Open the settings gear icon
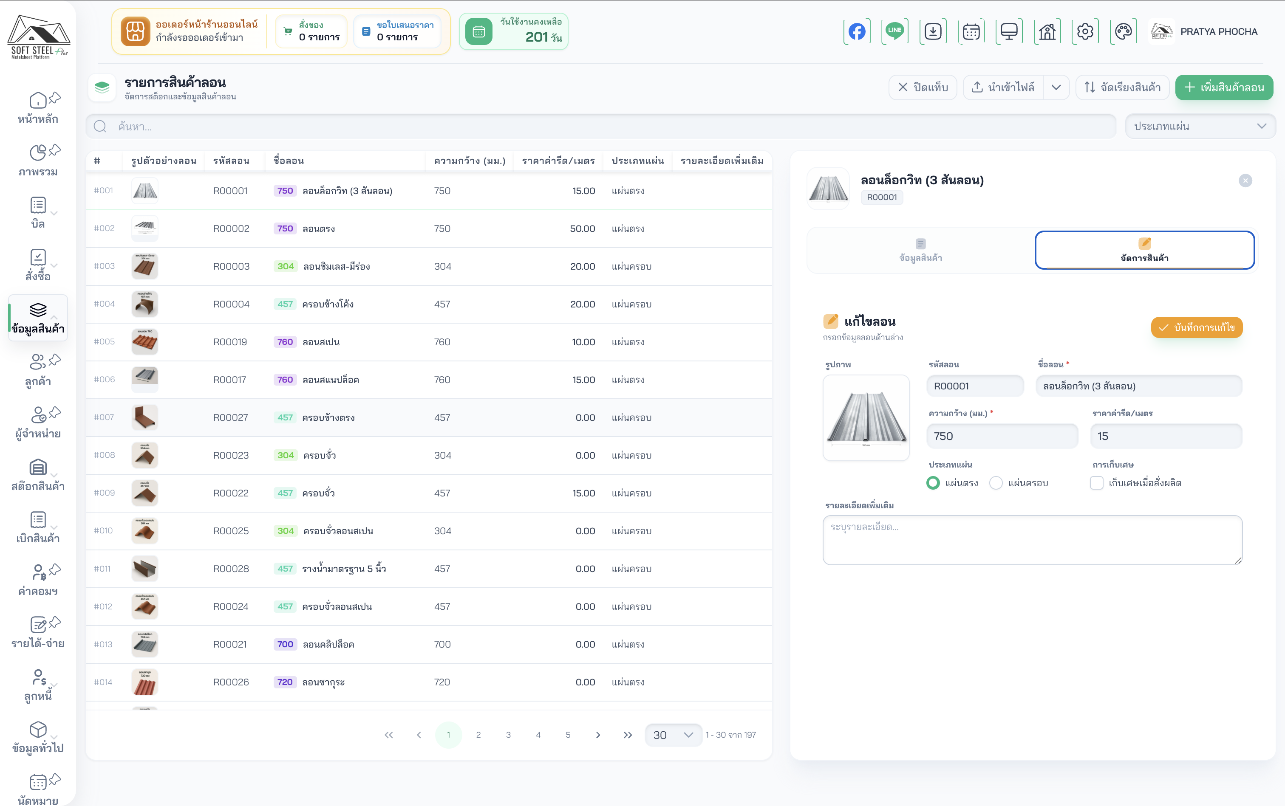1285x806 pixels. (1085, 31)
